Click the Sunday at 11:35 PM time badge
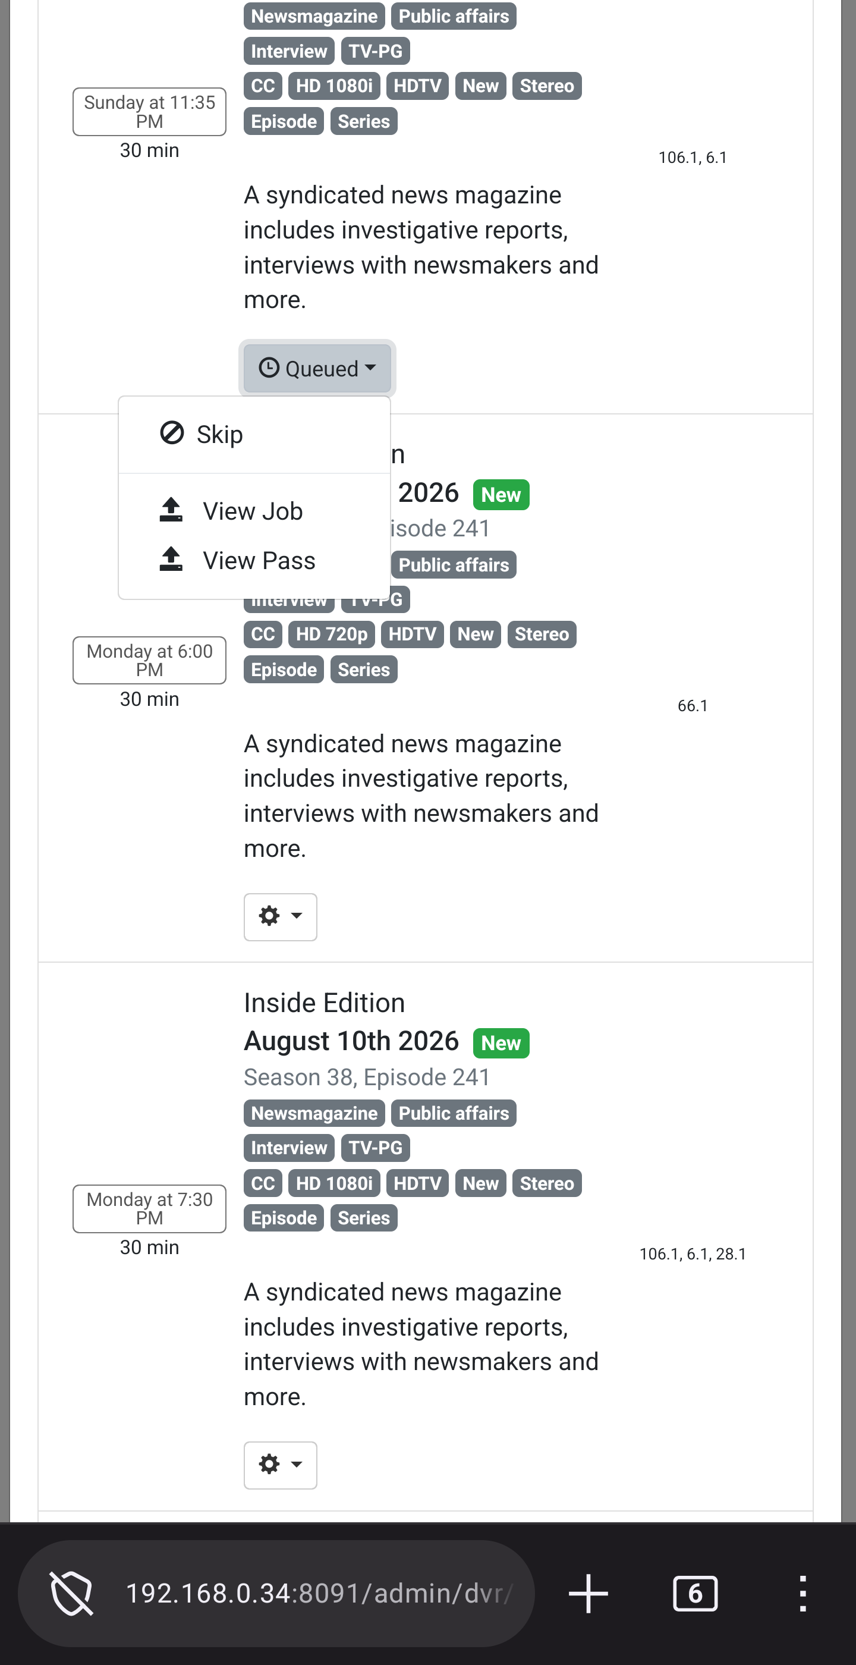 (x=149, y=112)
